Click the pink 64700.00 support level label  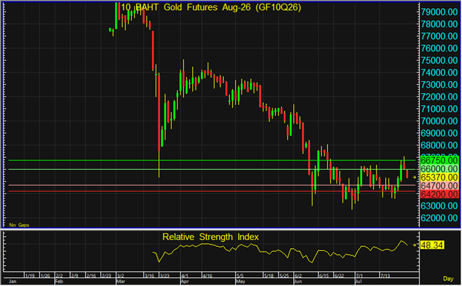439,186
